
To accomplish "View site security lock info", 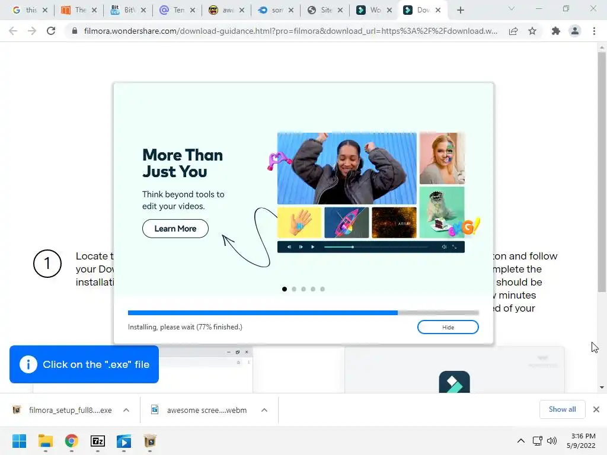I will (x=75, y=31).
